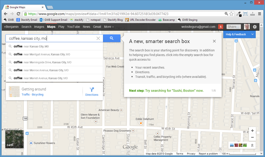Zoom out with the minus button
265x157 pixels.
click(x=252, y=137)
